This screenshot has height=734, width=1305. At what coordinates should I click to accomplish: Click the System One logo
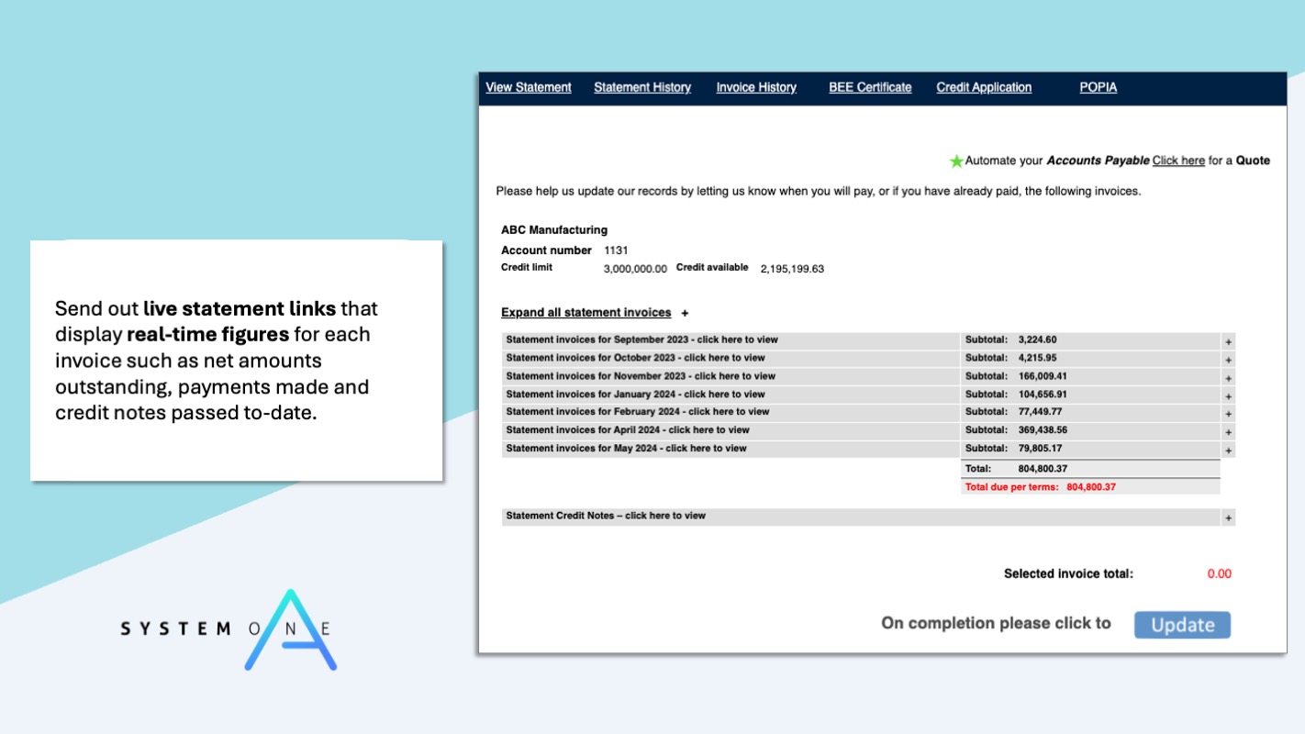[228, 629]
